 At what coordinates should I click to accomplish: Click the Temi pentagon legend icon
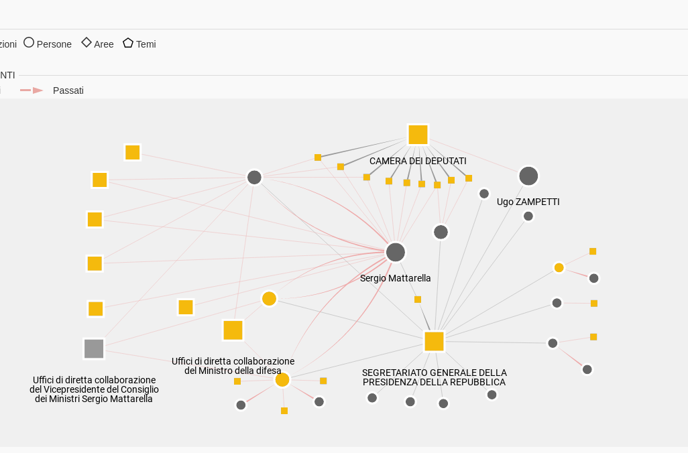128,42
